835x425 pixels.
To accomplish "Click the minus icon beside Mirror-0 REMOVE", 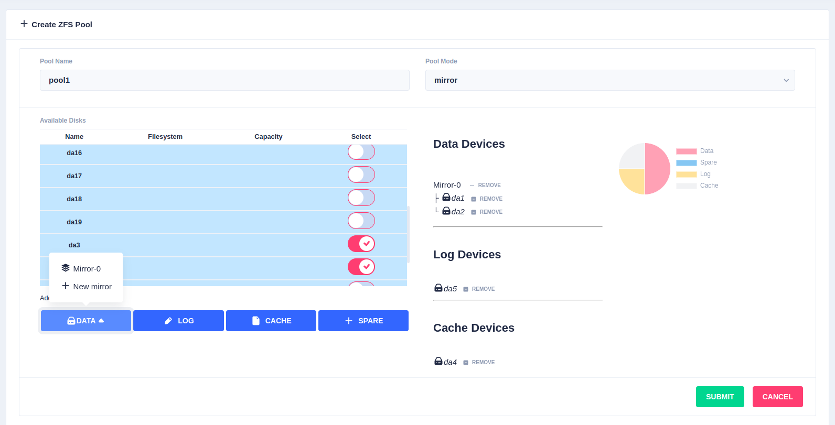I will [x=472, y=186].
